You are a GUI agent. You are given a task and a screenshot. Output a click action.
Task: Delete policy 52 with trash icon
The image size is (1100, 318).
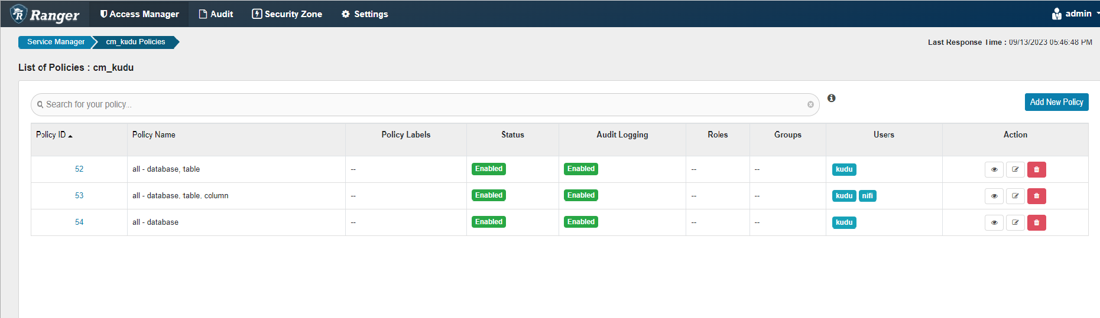click(1037, 169)
